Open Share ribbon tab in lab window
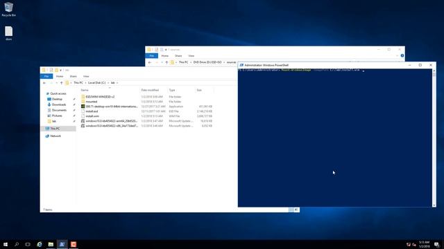 pyautogui.click(x=73, y=76)
